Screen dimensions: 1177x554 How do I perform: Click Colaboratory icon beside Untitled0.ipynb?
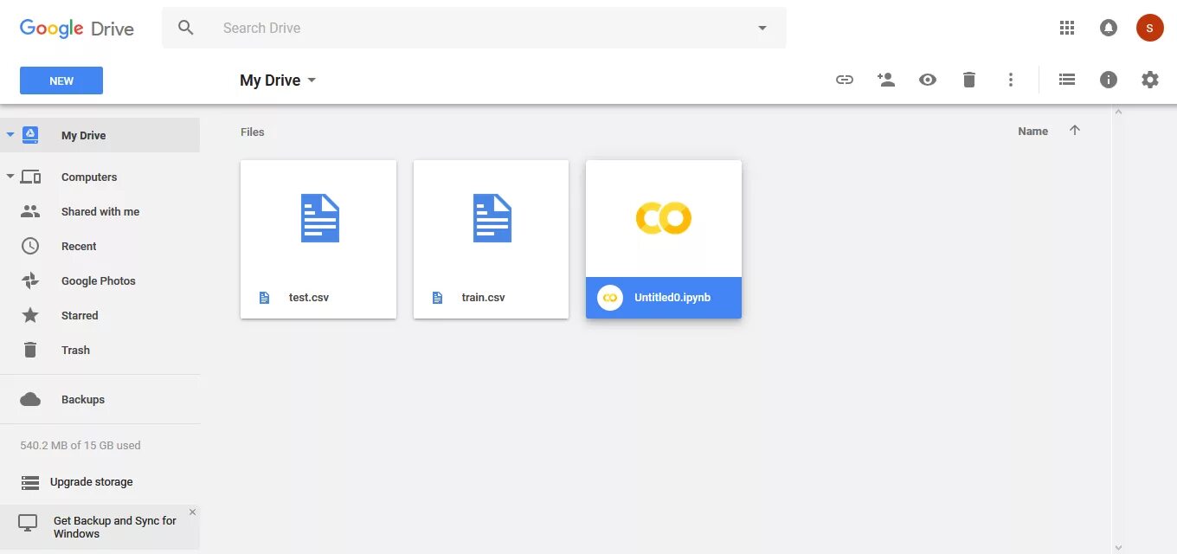tap(610, 298)
